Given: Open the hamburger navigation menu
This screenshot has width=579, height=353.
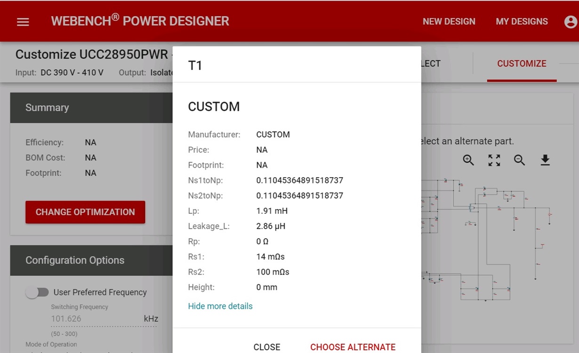Looking at the screenshot, I should click(x=23, y=22).
